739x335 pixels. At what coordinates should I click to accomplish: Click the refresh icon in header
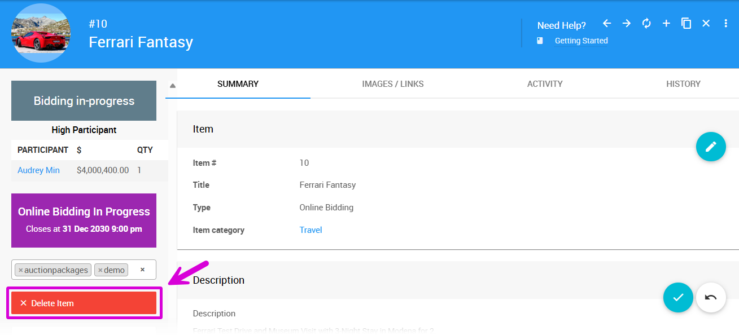coord(646,23)
